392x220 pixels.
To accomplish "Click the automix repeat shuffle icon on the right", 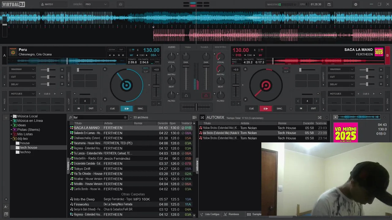I will tap(319, 117).
